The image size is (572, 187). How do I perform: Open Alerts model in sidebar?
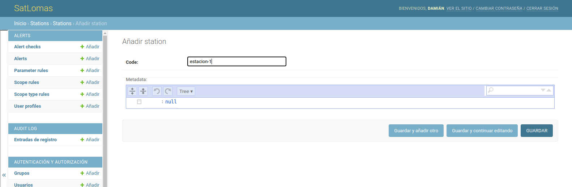(20, 59)
